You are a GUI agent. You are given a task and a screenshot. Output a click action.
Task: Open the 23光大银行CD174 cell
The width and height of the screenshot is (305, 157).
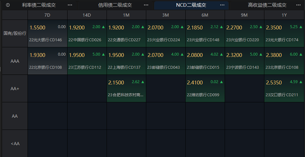click(285, 33)
